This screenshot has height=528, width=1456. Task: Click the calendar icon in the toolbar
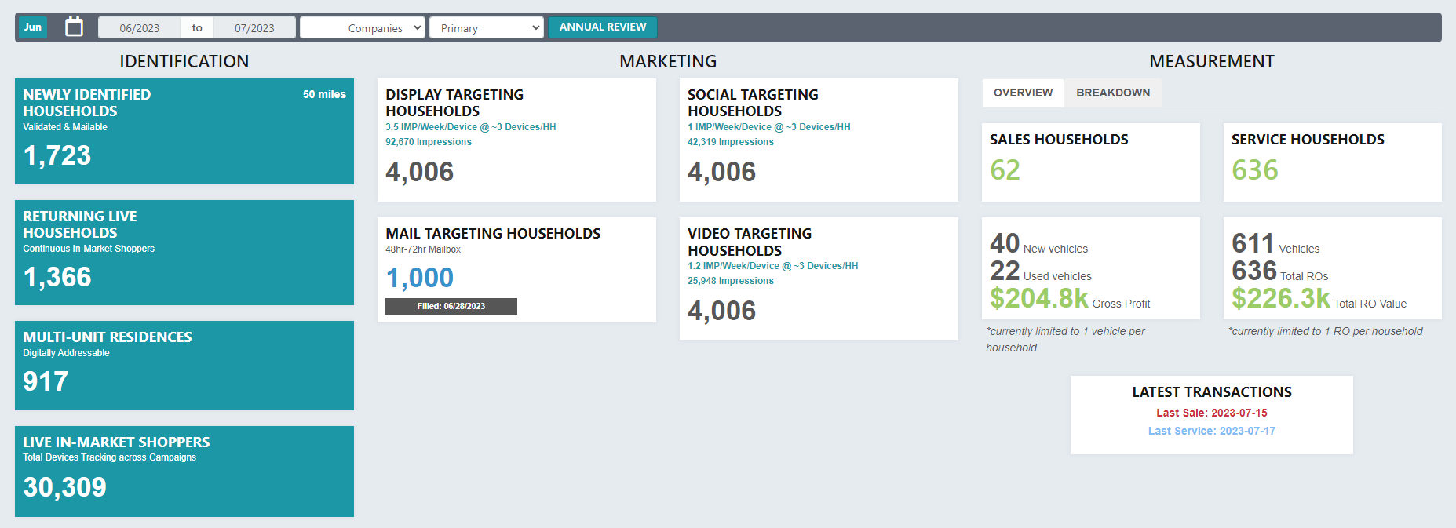tap(74, 27)
